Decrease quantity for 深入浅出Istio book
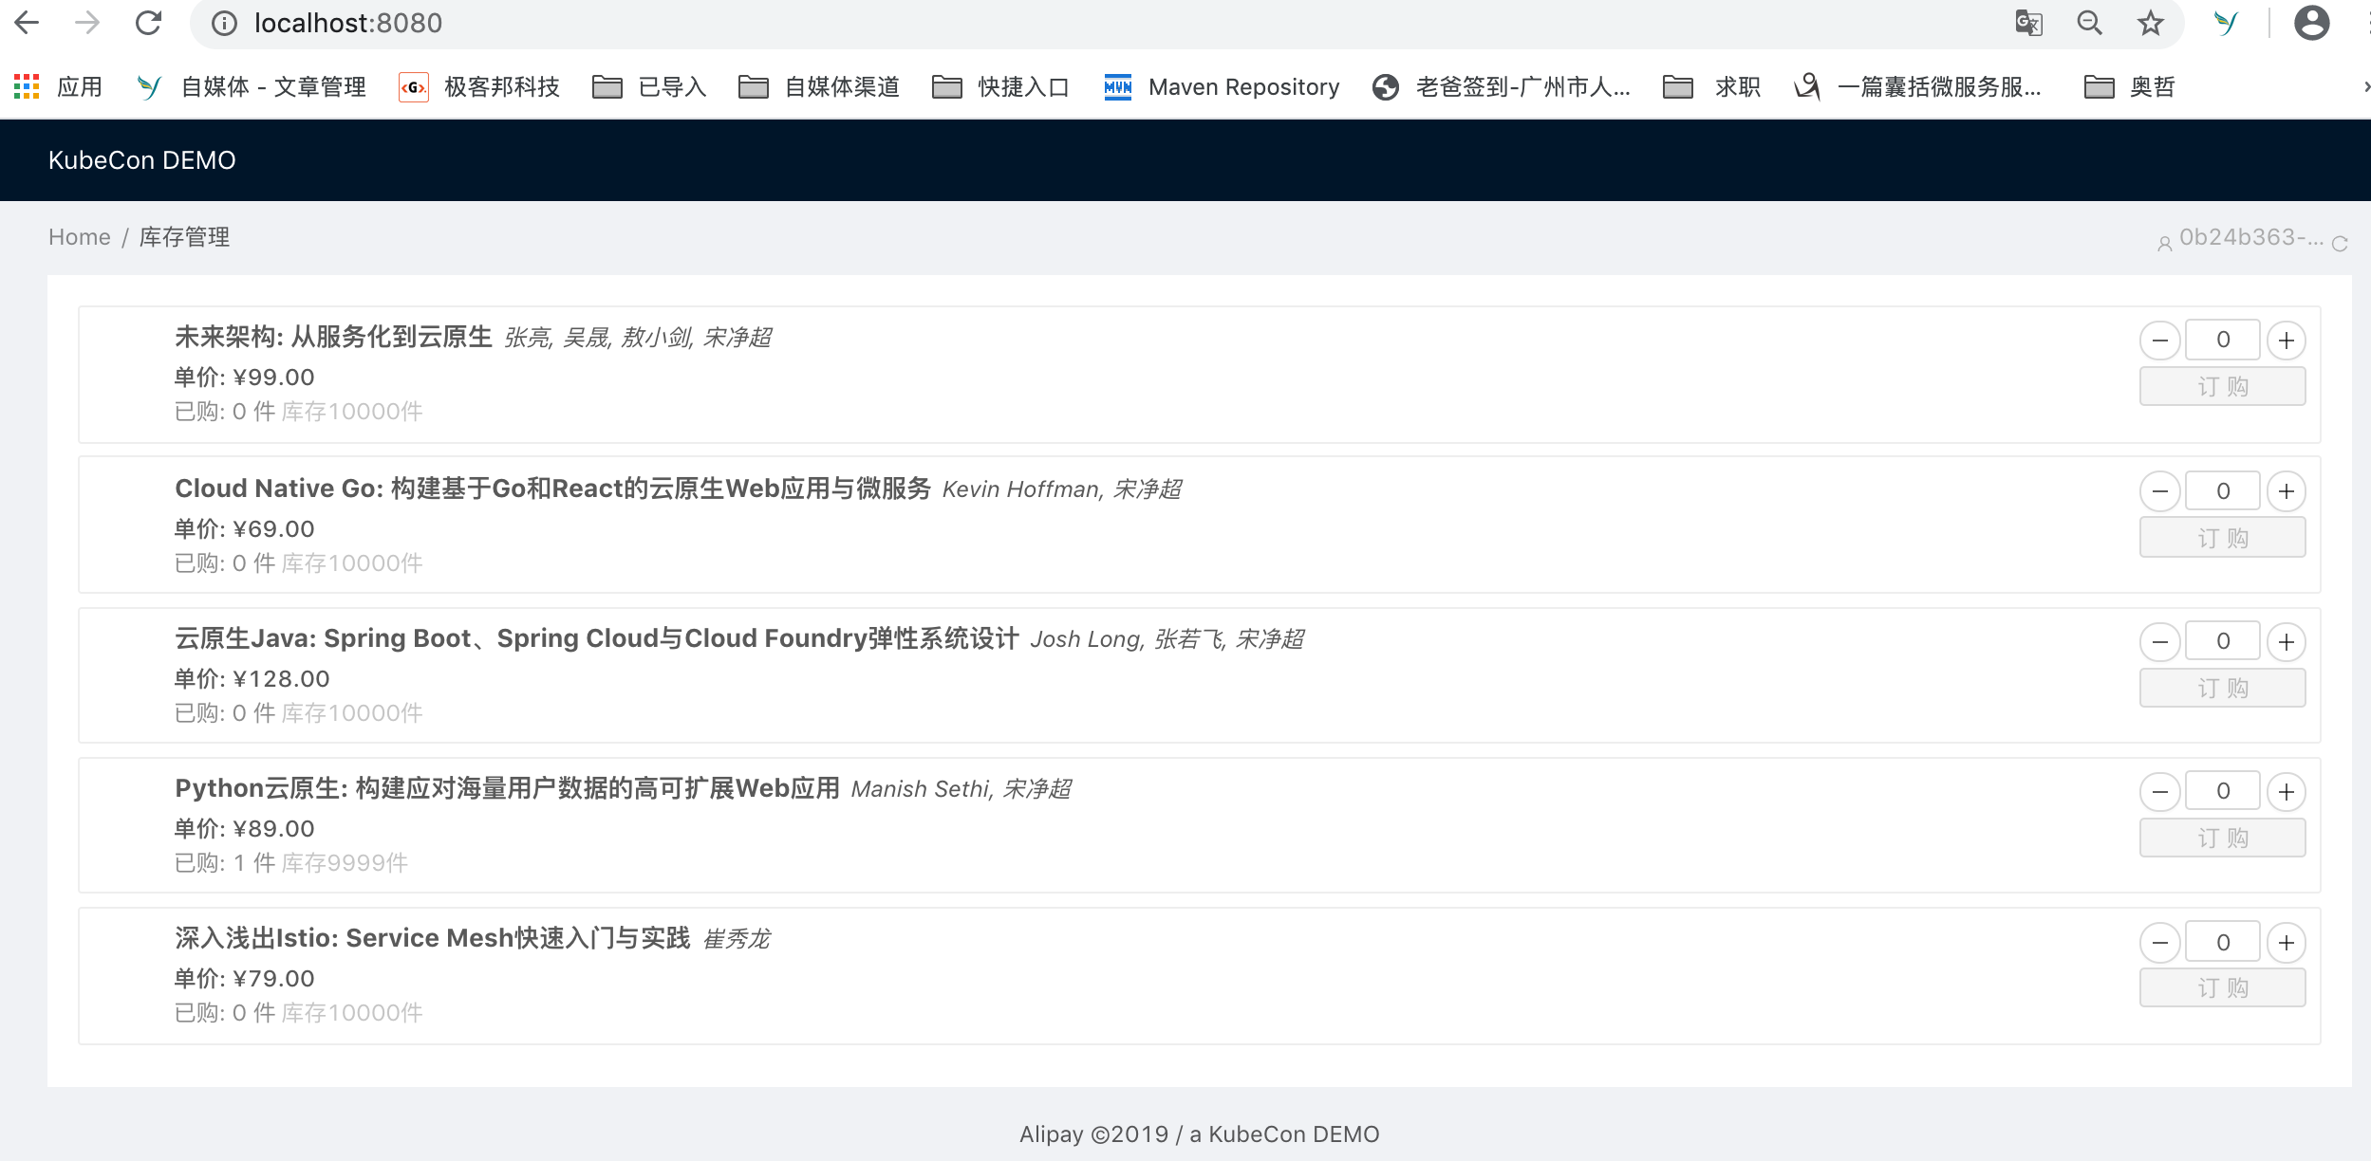 pos(2159,943)
